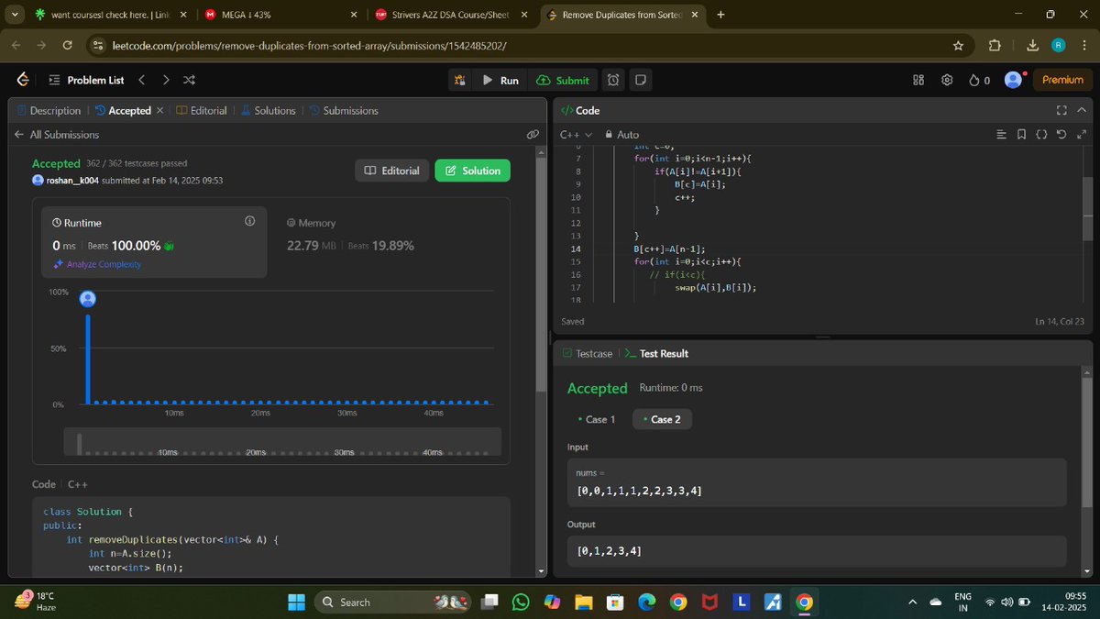Switch to the Test Result tab
This screenshot has height=619, width=1100.
point(657,353)
